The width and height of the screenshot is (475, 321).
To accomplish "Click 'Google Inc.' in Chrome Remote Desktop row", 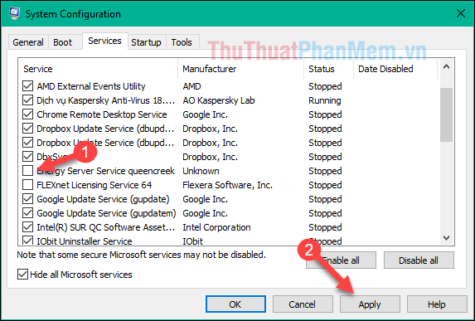I will (205, 114).
